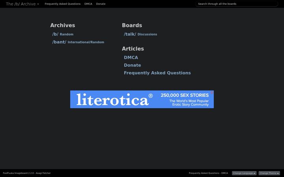The width and height of the screenshot is (284, 177).
Task: Click the Literotica banner advertisement
Action: tap(142, 100)
